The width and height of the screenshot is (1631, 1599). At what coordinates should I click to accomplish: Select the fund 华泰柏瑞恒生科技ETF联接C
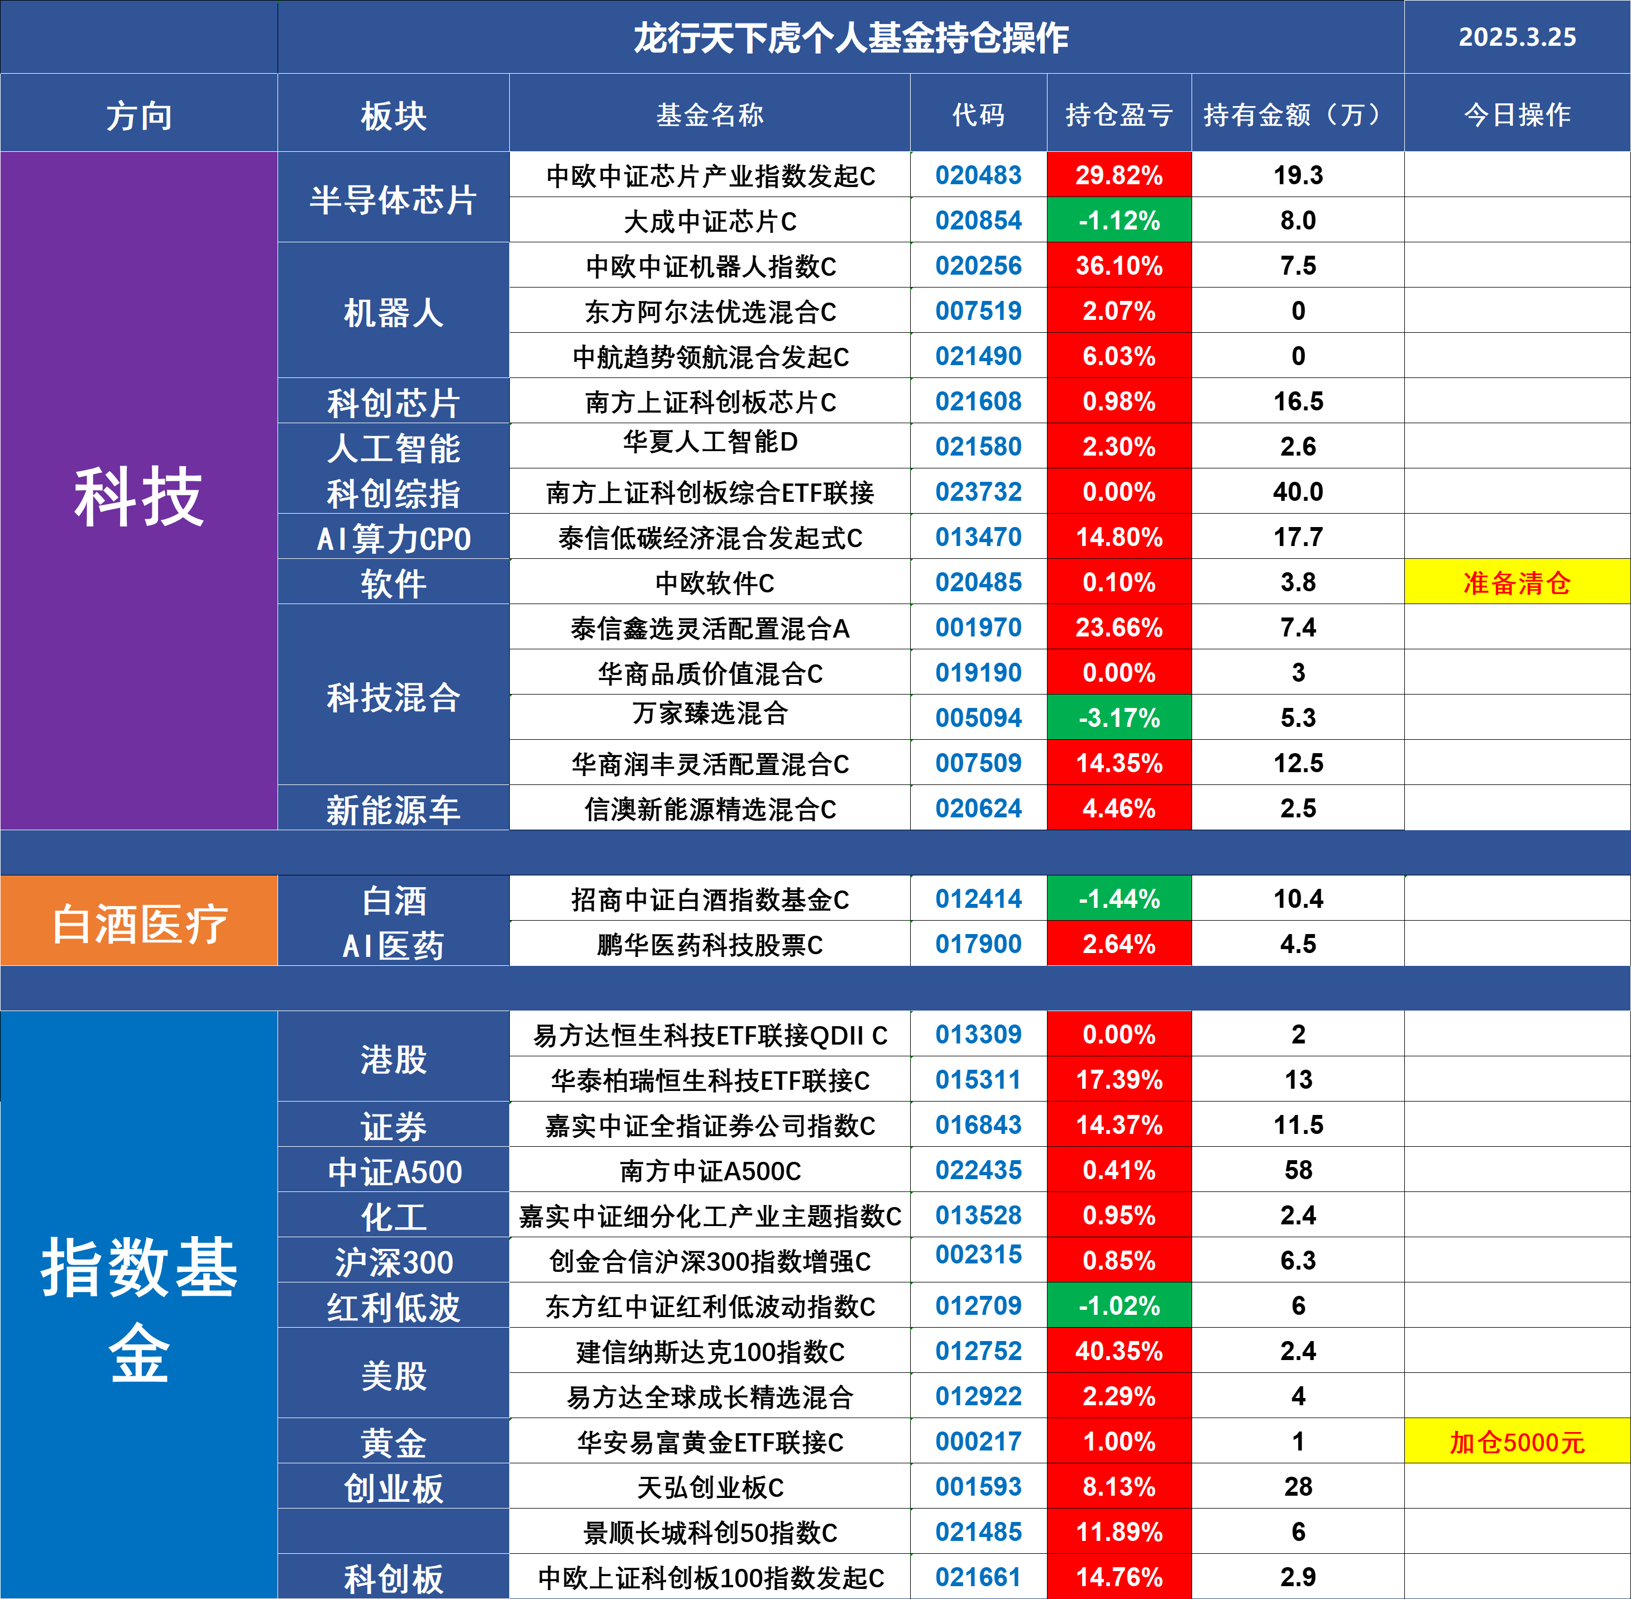tap(710, 1080)
